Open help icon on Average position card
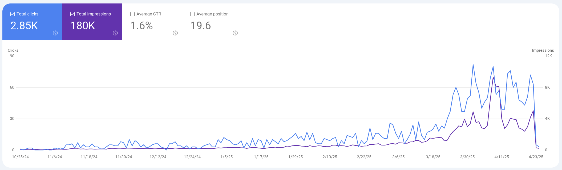Screen dimensions: 562x170 (x=235, y=33)
